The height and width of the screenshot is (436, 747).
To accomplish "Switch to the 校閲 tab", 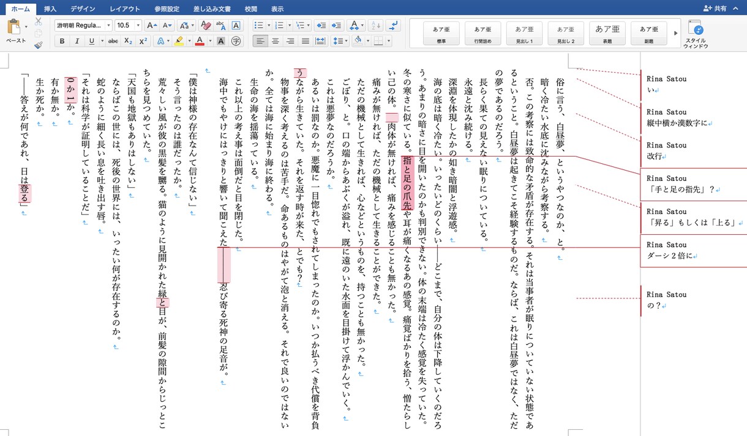I will click(250, 9).
